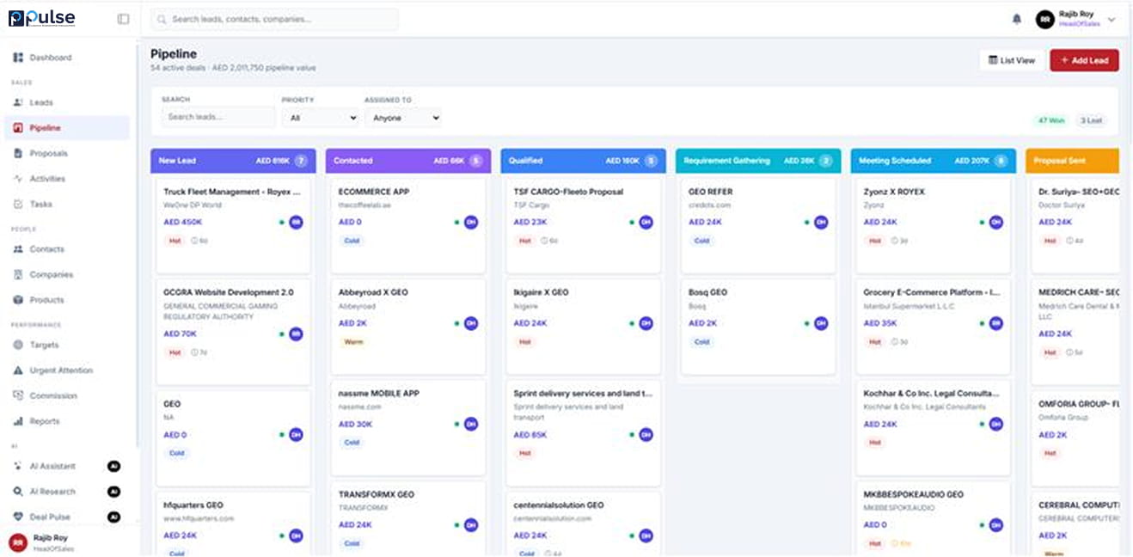Click the 3 Lost status filter
This screenshot has width=1133, height=557.
click(1091, 120)
